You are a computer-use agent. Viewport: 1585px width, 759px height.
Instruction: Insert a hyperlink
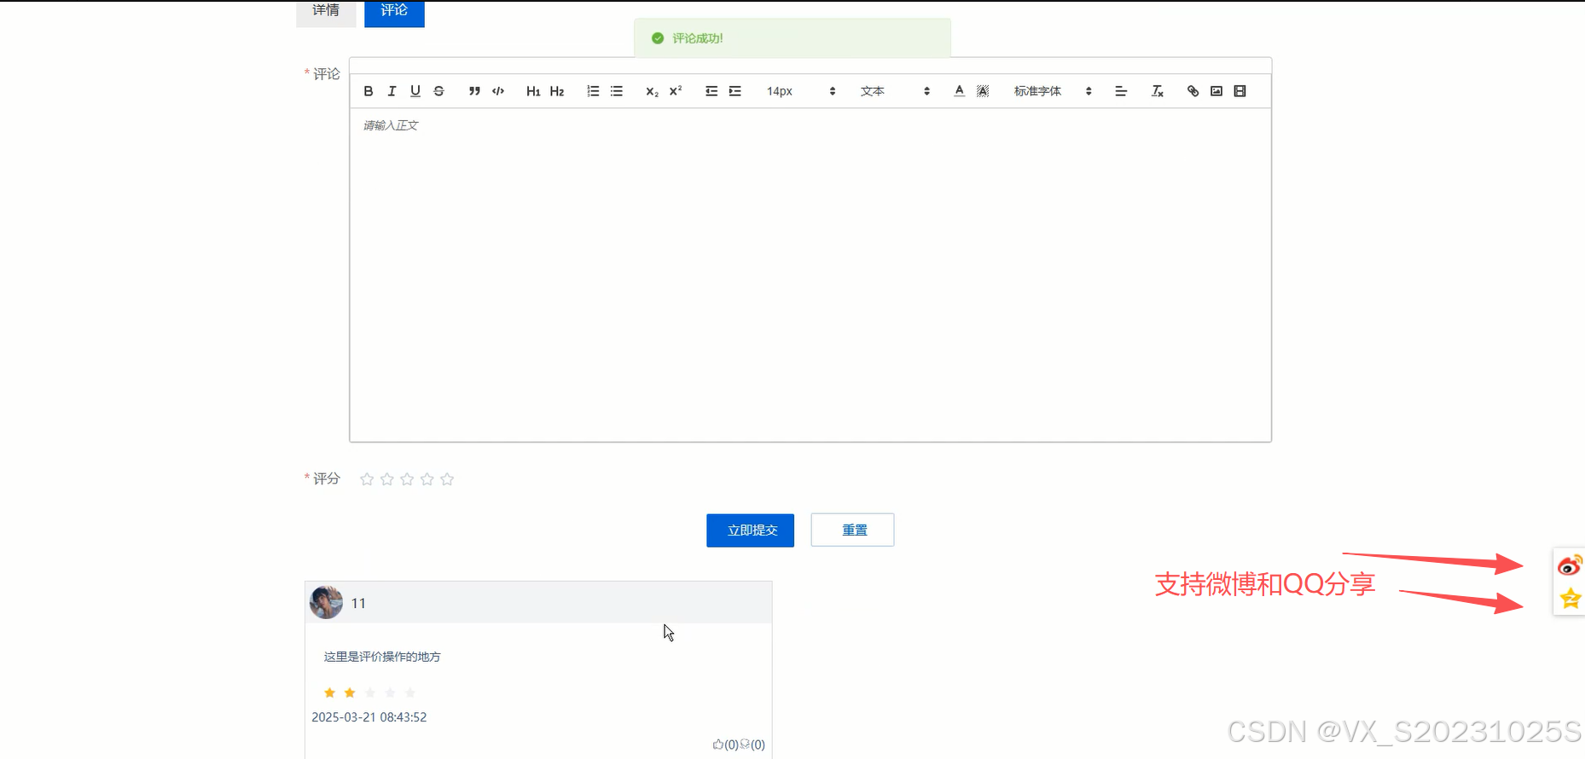pos(1193,91)
